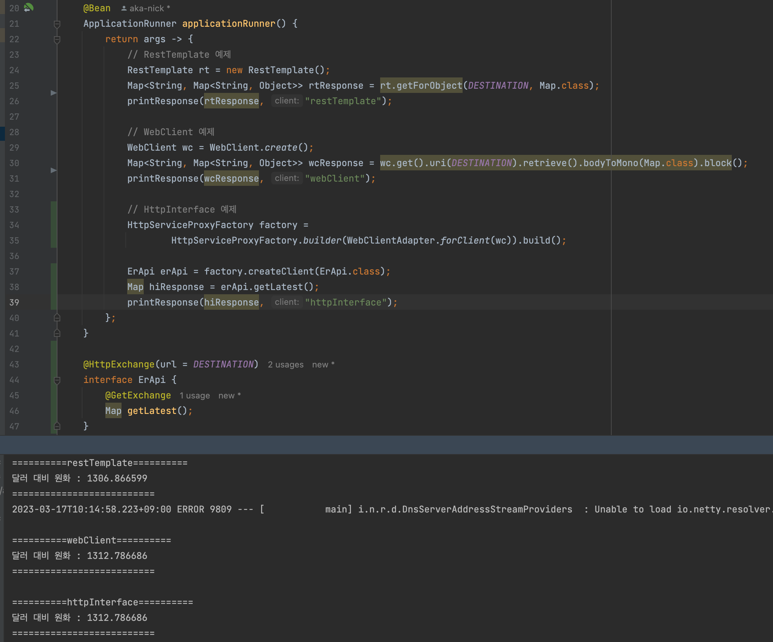Click line number 39 in the gutter
This screenshot has width=773, height=642.
pyautogui.click(x=14, y=302)
